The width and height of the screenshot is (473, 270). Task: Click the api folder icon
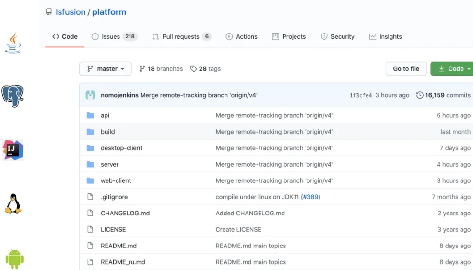[90, 115]
